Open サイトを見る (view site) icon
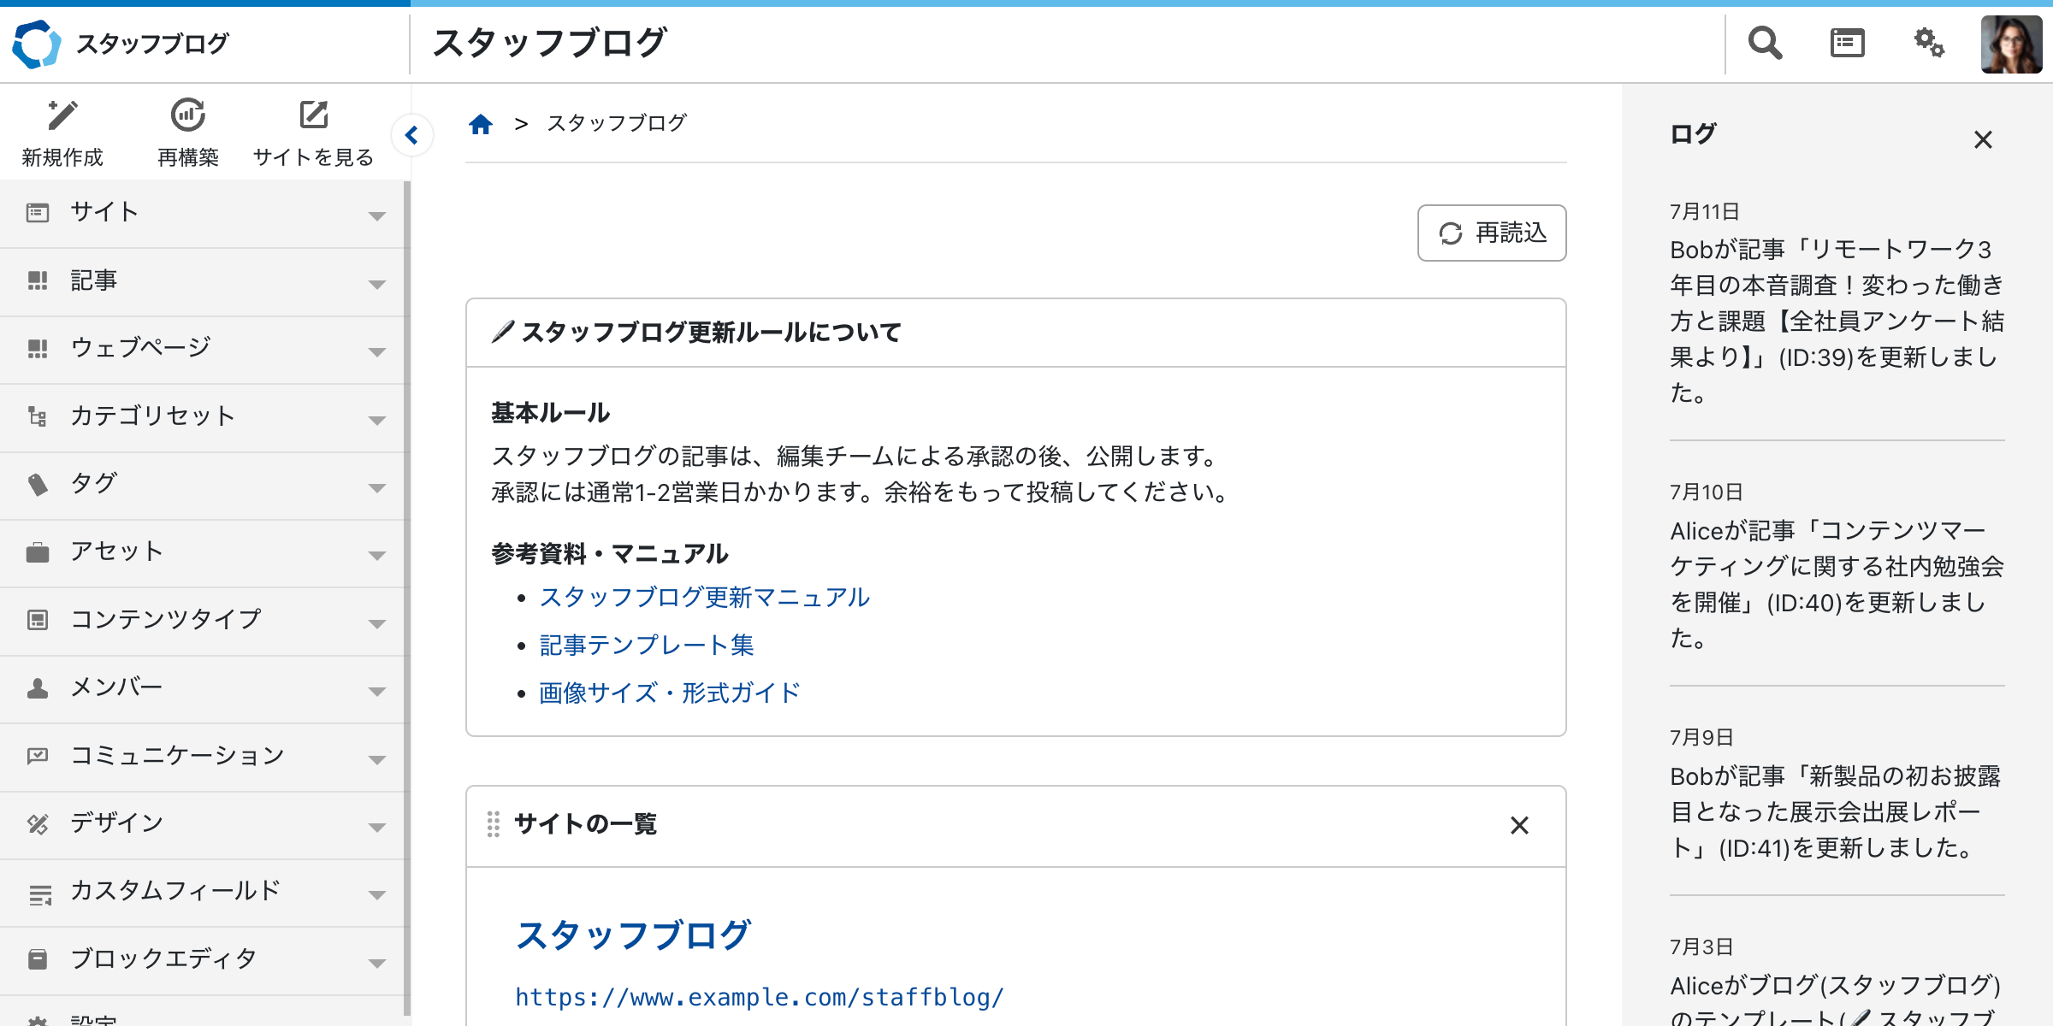Screen dimensions: 2053x1026 (314, 114)
